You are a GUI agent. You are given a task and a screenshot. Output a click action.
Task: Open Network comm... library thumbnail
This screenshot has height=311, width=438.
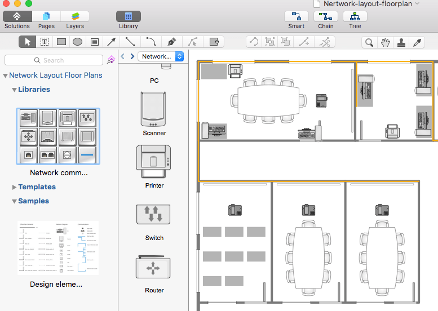(58, 136)
